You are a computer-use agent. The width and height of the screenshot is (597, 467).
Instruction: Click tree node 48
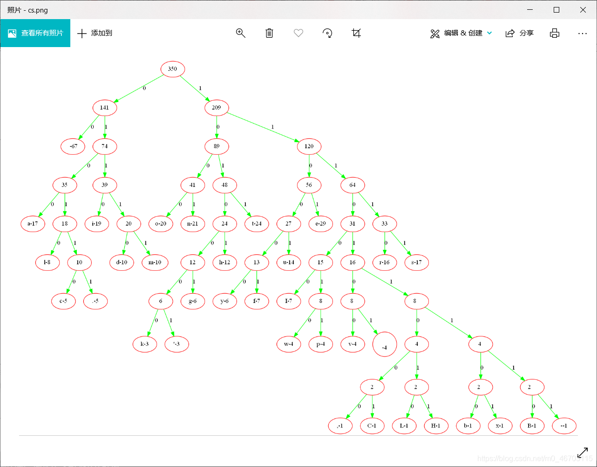[x=224, y=185]
